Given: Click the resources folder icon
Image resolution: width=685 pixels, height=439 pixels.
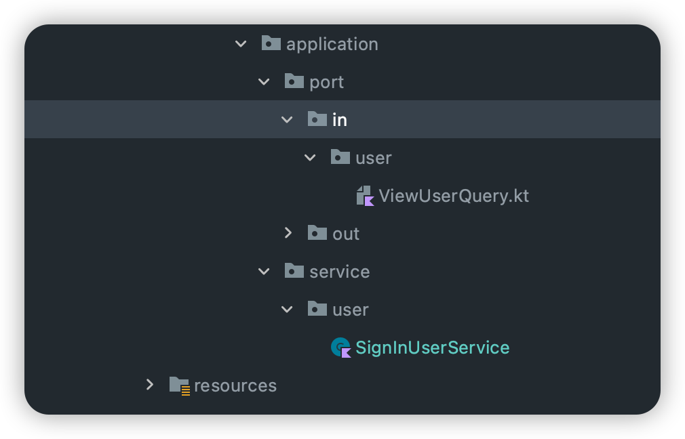Looking at the screenshot, I should click(x=179, y=385).
